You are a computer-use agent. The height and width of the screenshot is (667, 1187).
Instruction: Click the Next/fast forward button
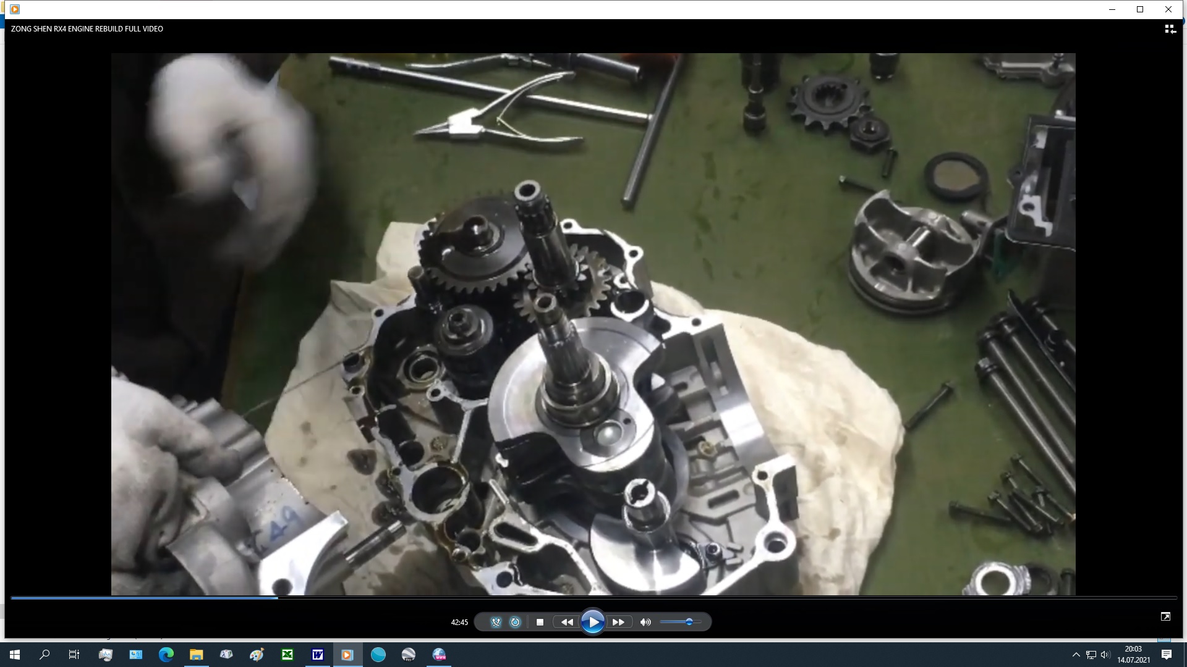618,622
